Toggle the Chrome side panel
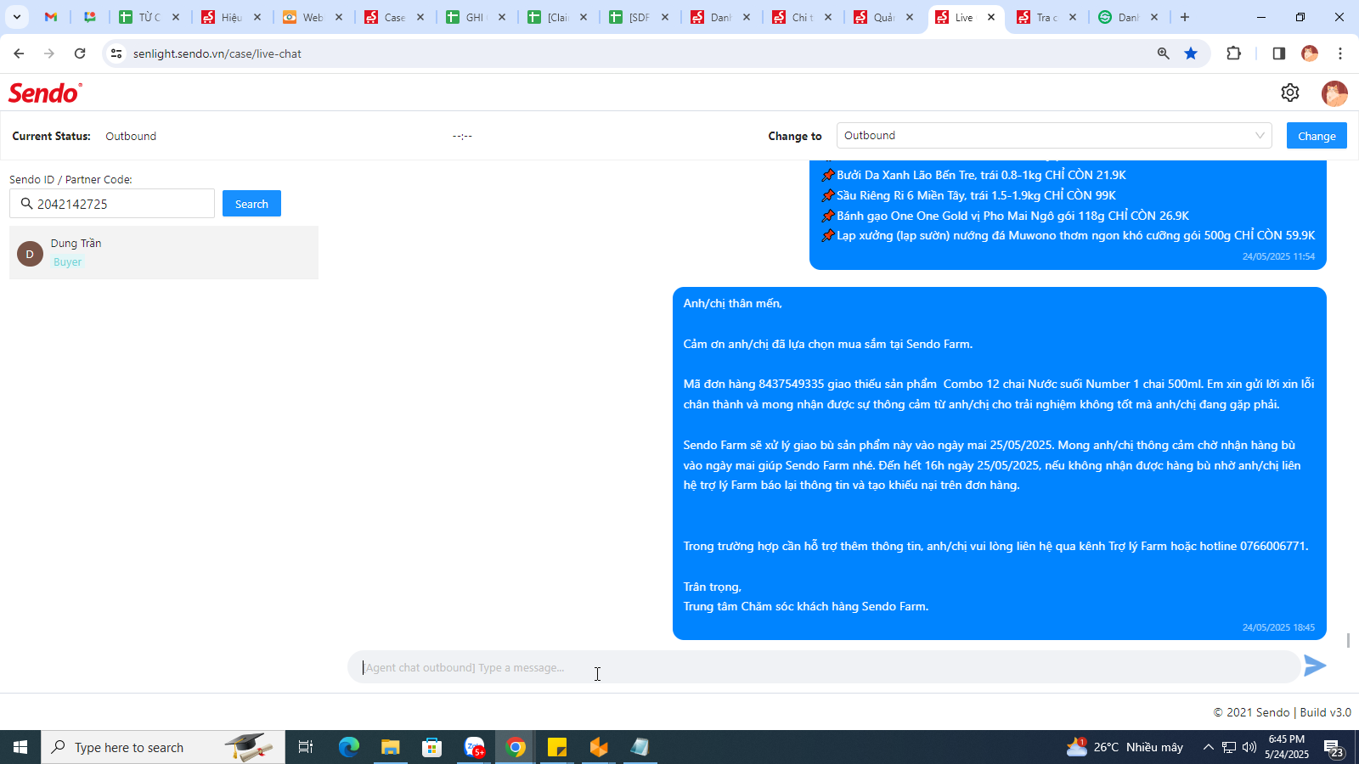Screen dimensions: 1359x764 click(x=1278, y=53)
